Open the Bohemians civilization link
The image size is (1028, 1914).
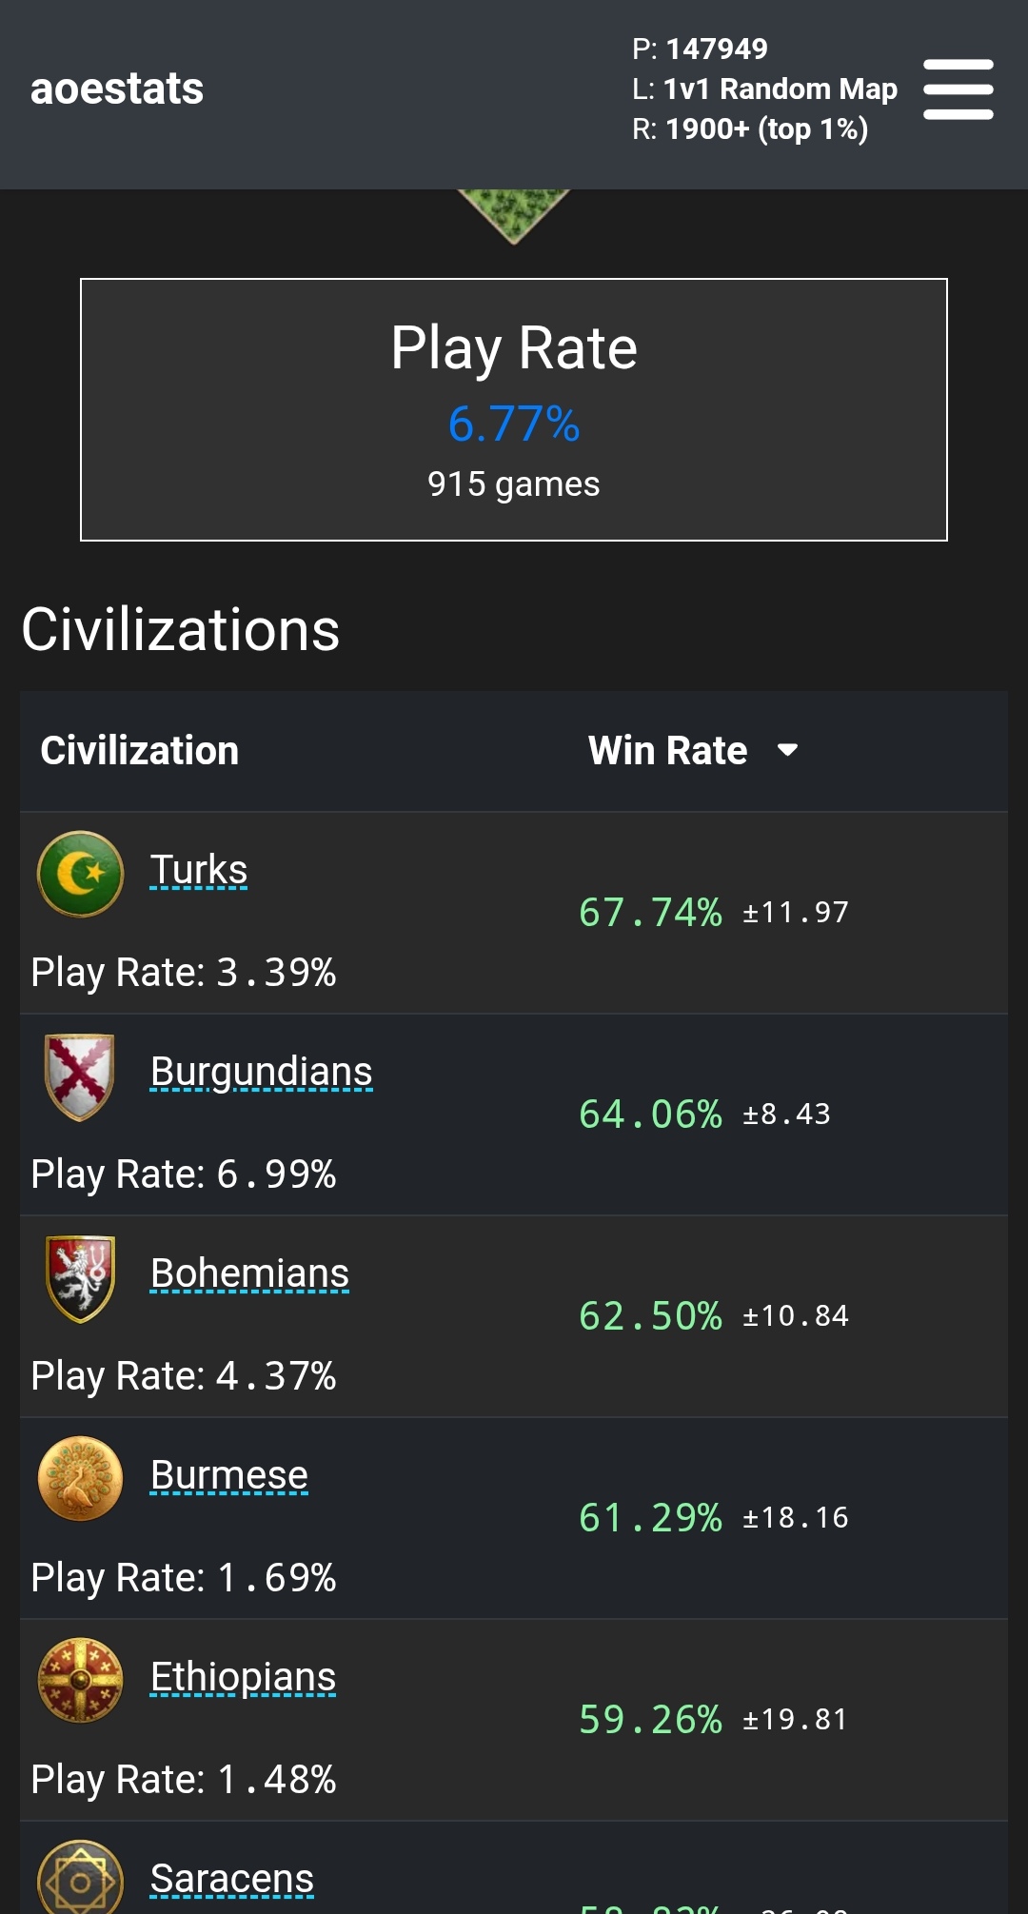click(x=249, y=1273)
